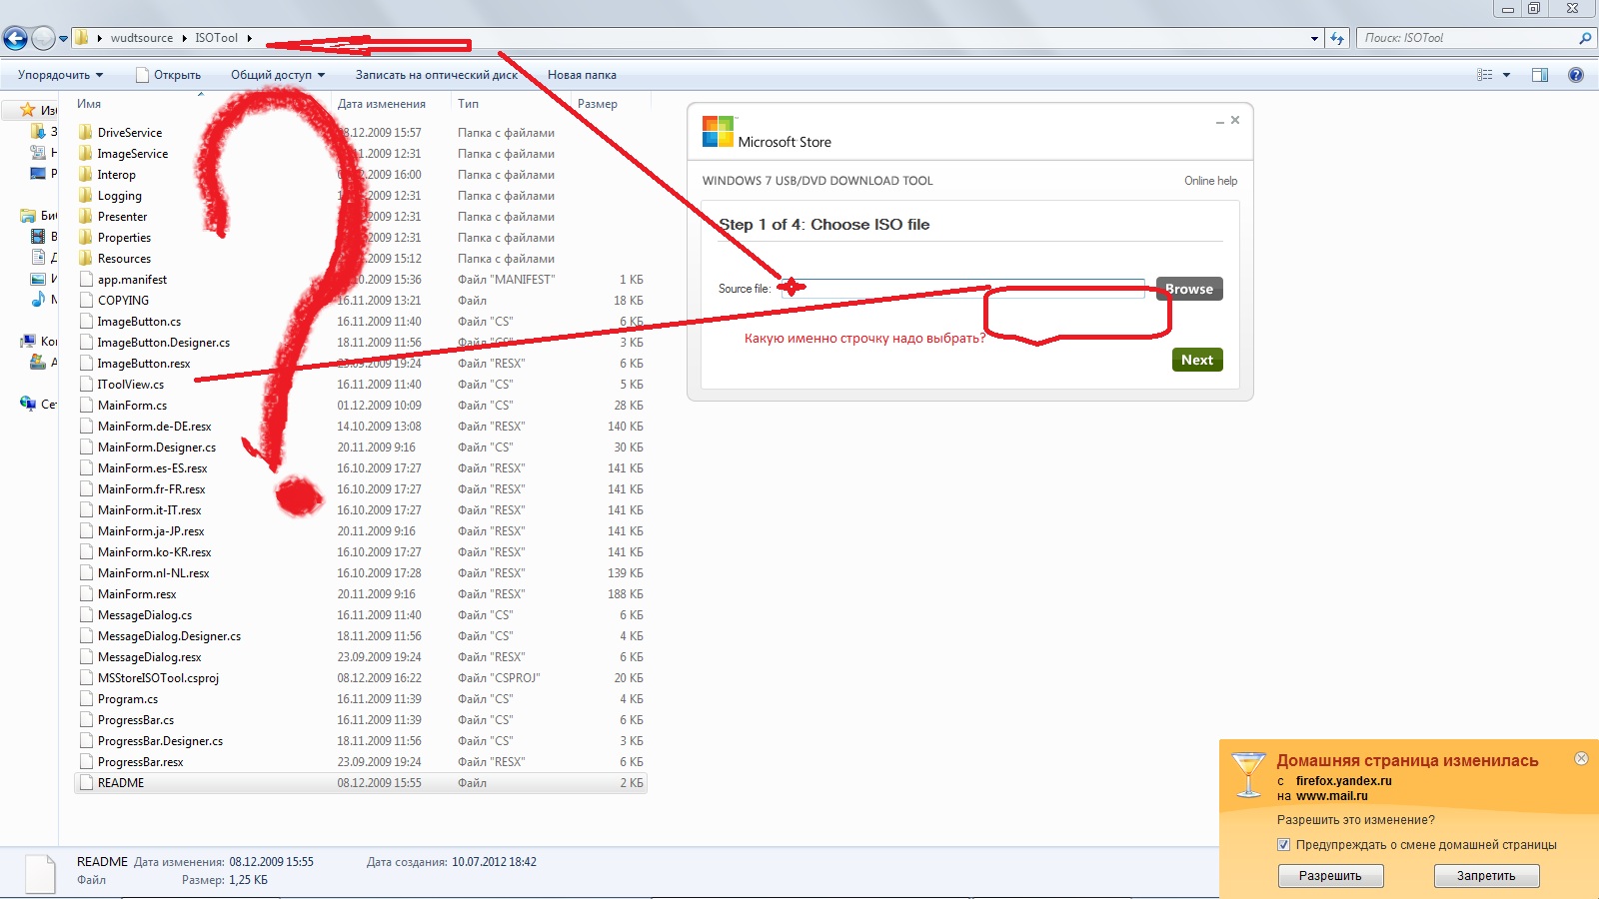
Task: Click Записать на оптический диск
Action: click(437, 75)
